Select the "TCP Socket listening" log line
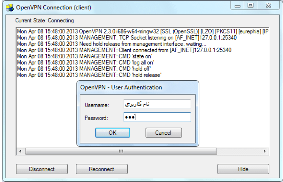The width and height of the screenshot is (283, 182). [127, 37]
